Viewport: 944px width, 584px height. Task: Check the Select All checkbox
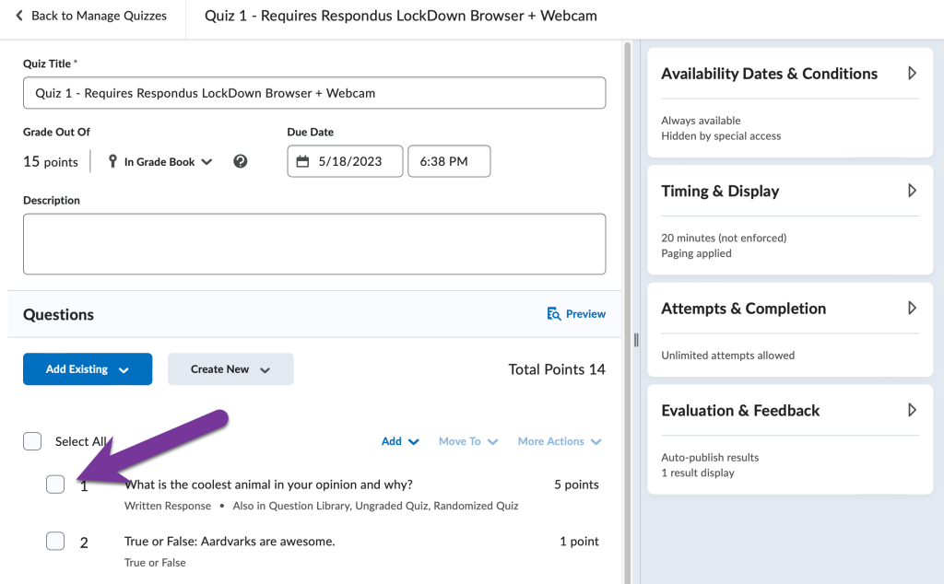[32, 441]
